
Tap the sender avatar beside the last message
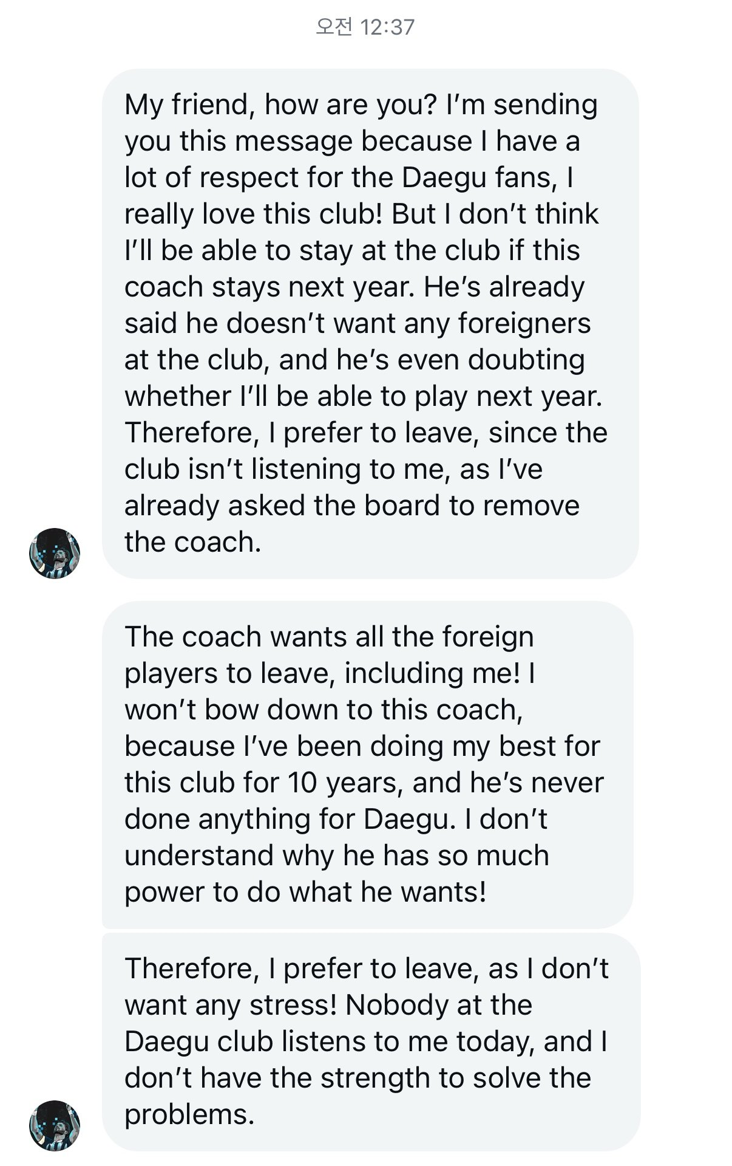click(55, 1125)
